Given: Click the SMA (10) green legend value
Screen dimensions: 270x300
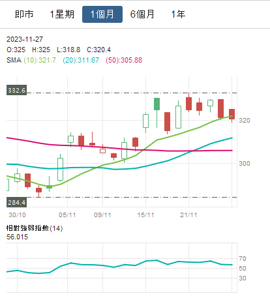Looking at the screenshot, I should (40, 60).
